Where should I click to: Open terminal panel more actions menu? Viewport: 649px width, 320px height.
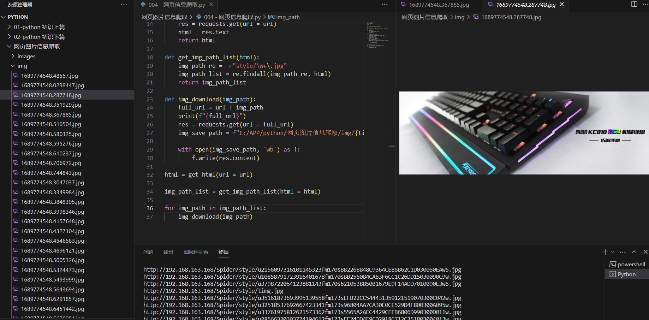623,252
